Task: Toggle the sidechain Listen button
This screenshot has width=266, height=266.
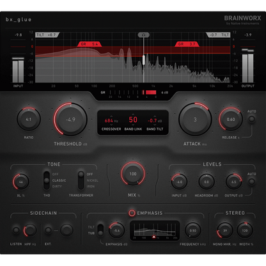Action: pyautogui.click(x=16, y=230)
